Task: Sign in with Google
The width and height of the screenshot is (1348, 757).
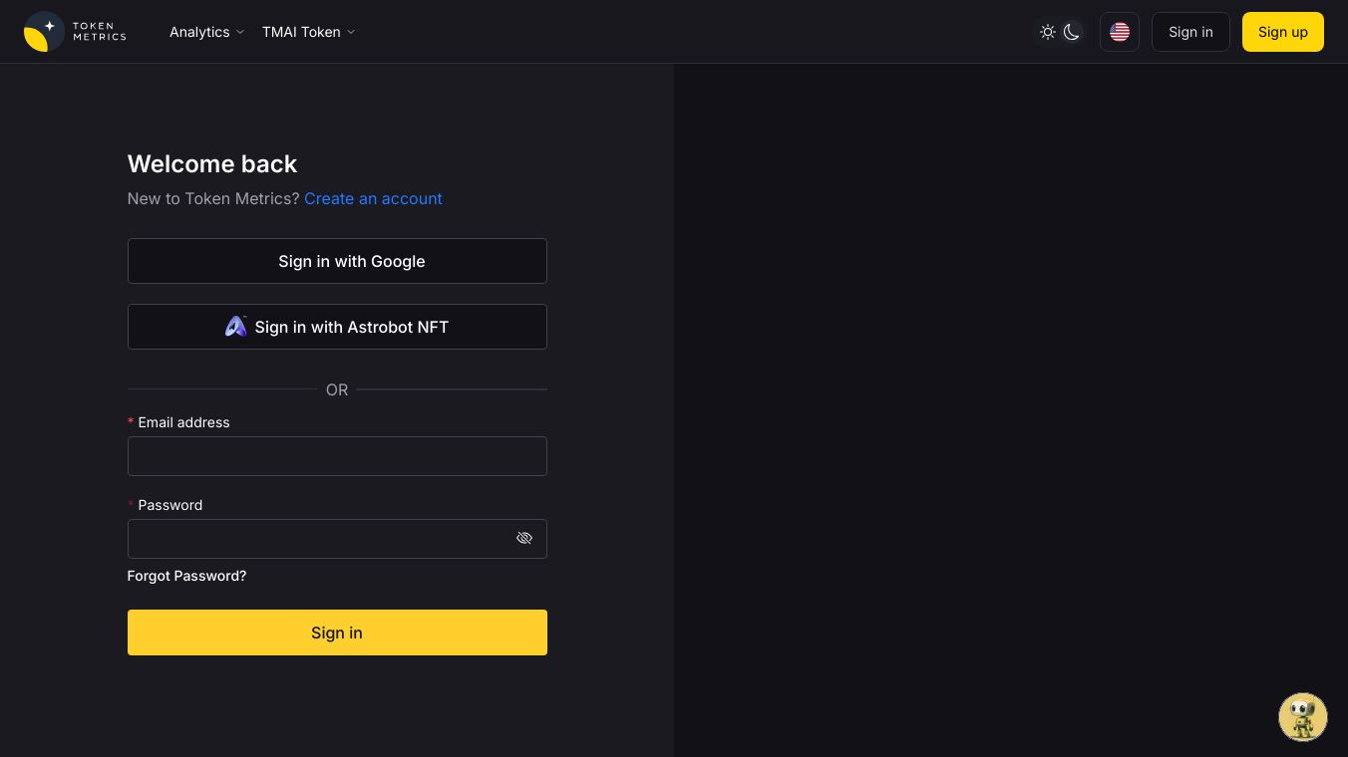Action: point(337,261)
